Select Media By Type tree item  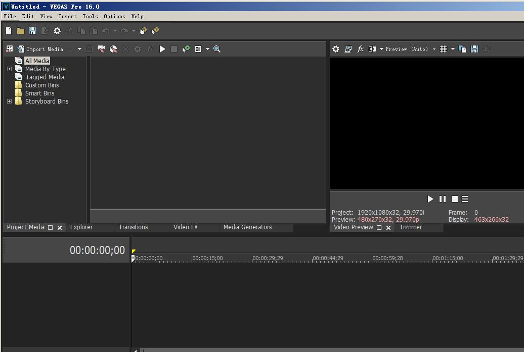tap(45, 69)
